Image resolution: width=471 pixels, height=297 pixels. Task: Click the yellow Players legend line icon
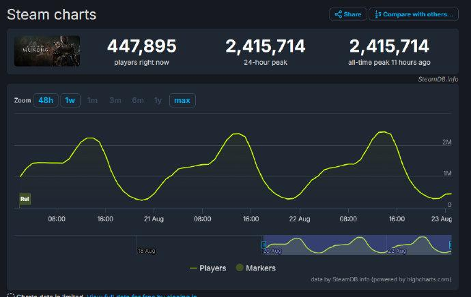pos(193,268)
